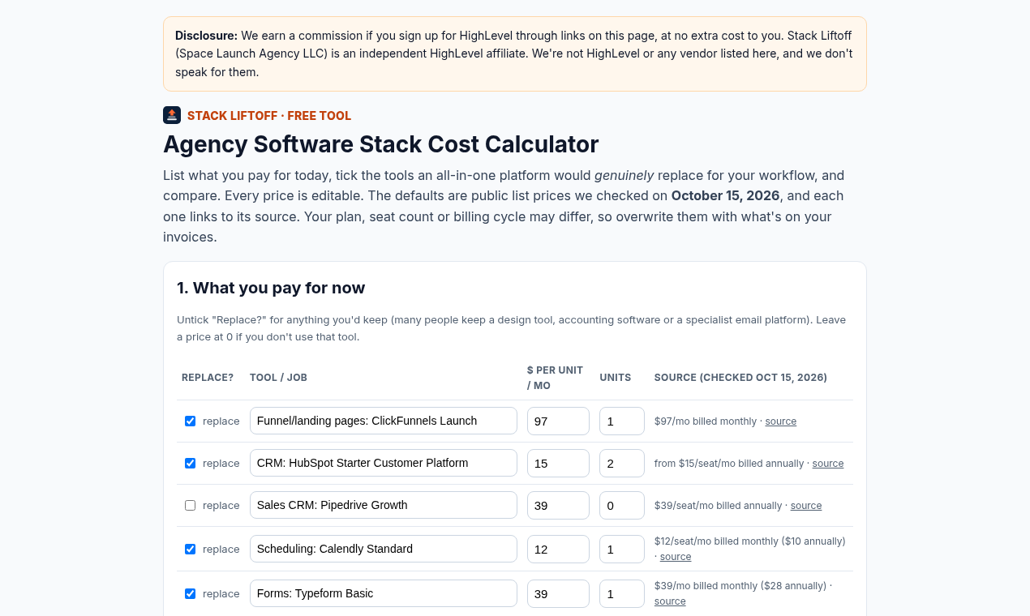Click the "1. What you pay for now" heading
The width and height of the screenshot is (1030, 616).
271,288
